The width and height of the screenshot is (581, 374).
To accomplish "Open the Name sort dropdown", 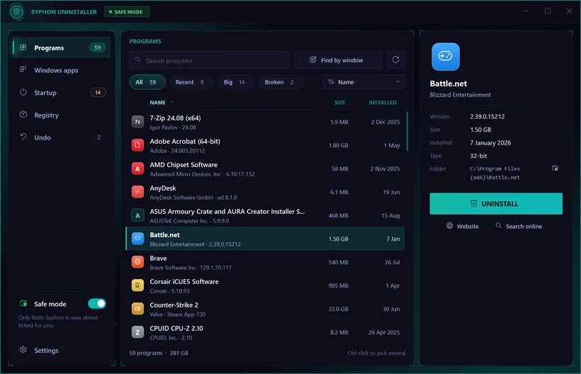I will coord(364,82).
